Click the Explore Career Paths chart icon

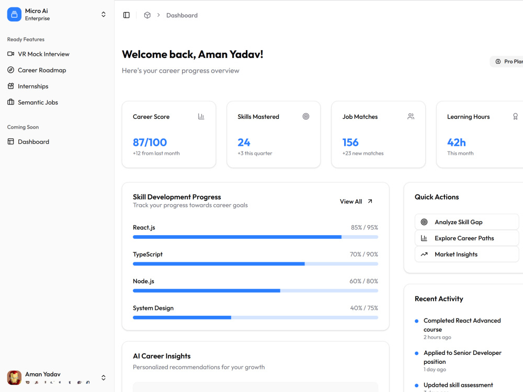click(x=424, y=238)
